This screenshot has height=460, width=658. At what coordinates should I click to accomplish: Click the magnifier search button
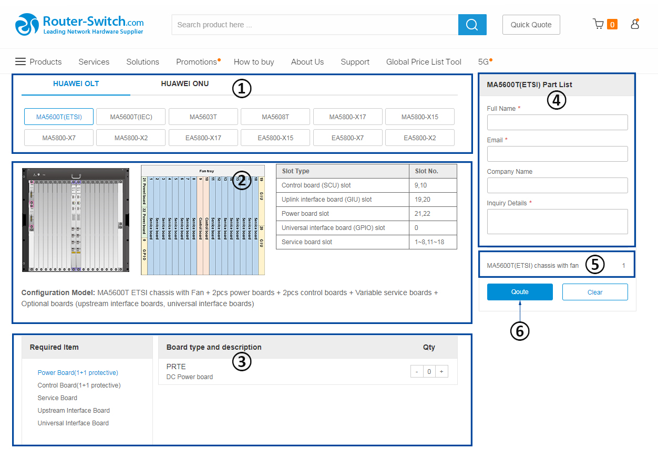(472, 25)
